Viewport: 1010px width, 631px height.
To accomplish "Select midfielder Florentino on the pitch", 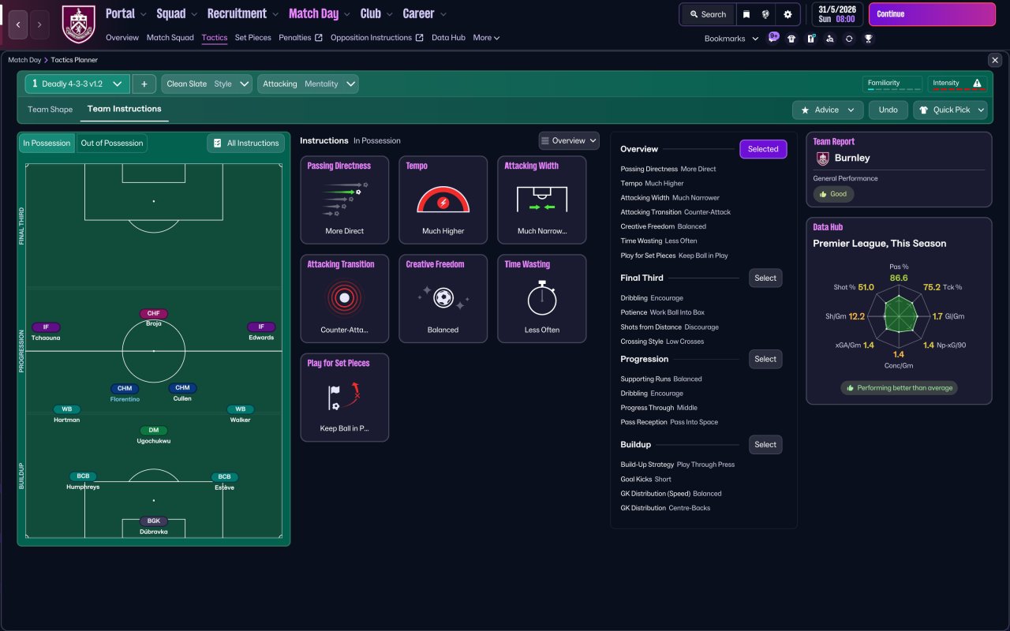I will [125, 393].
